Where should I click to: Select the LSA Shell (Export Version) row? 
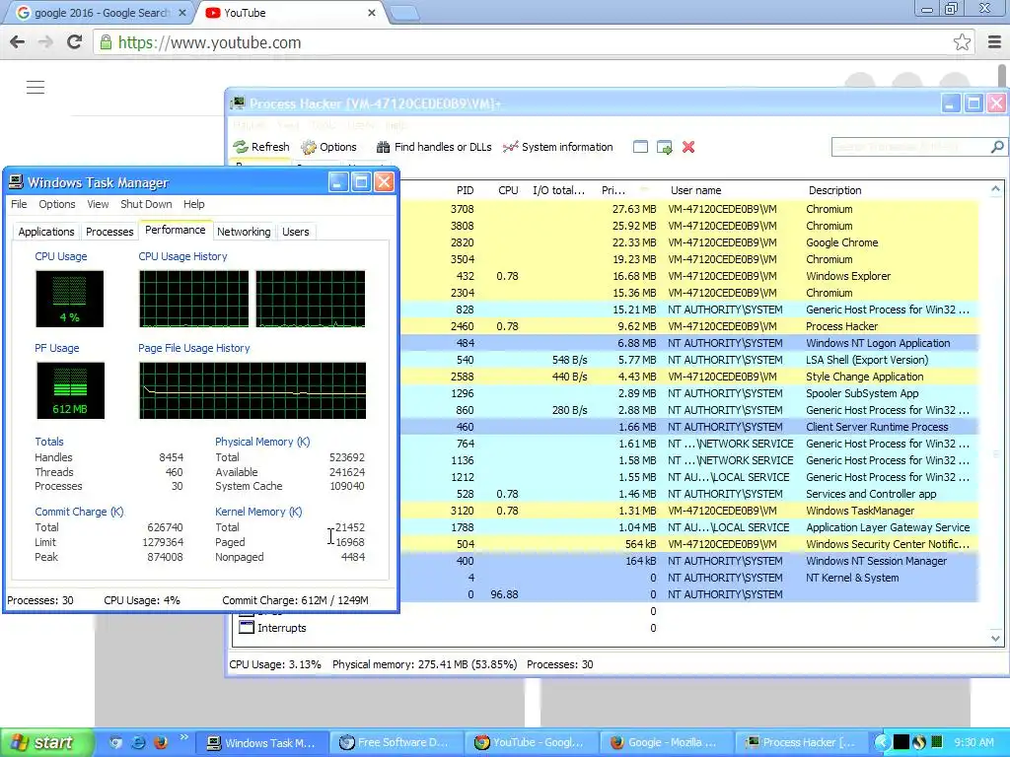[x=687, y=360]
